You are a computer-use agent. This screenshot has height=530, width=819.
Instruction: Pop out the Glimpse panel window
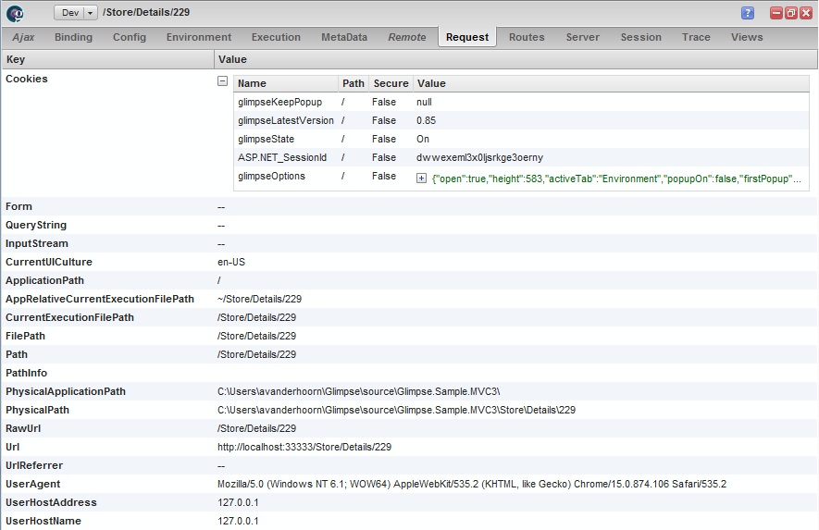pyautogui.click(x=791, y=13)
